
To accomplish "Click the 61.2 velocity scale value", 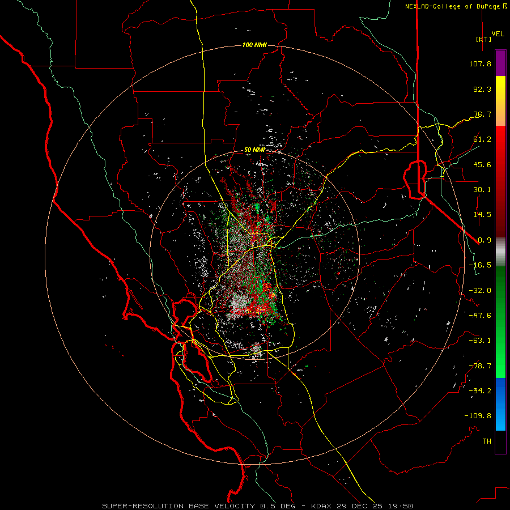I will 482,139.
